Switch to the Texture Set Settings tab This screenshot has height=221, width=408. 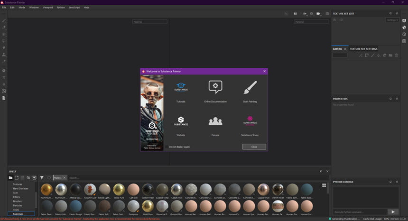pyautogui.click(x=363, y=49)
